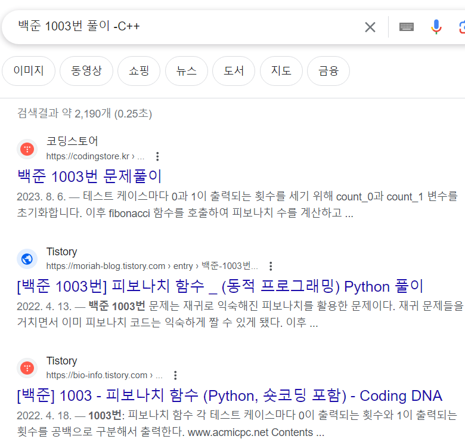Click the moriah-blog.tistory.com URL breadcrumb
The height and width of the screenshot is (439, 465).
(x=152, y=266)
